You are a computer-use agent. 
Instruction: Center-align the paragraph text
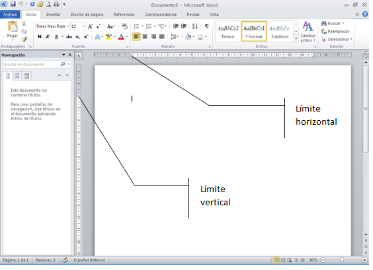point(145,36)
